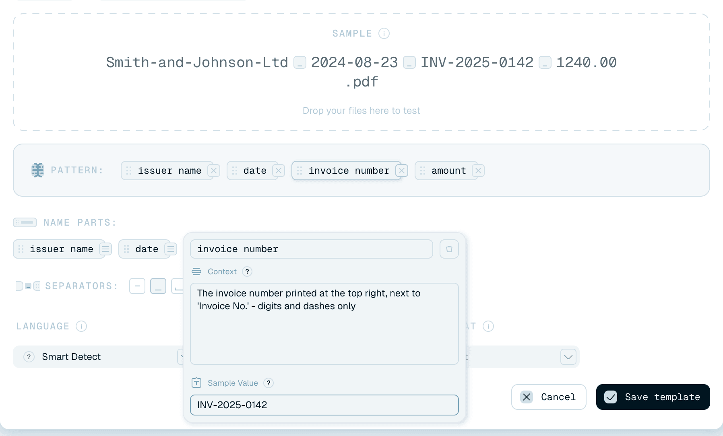Cancel the template editing
Screen dimensions: 723x436
(x=549, y=397)
